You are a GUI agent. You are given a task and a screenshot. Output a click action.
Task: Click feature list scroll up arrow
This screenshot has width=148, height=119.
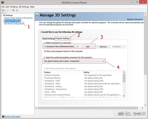click(x=124, y=72)
